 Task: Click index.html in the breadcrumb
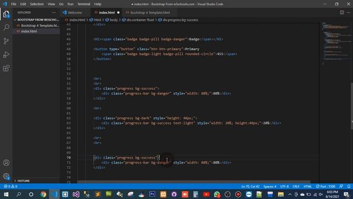coord(77,20)
